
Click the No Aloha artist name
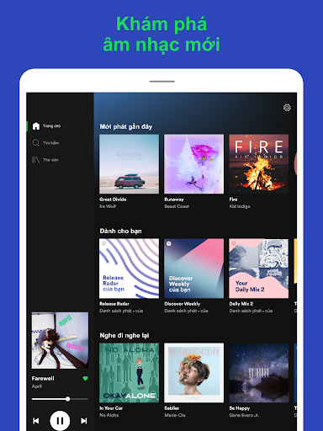point(109,415)
